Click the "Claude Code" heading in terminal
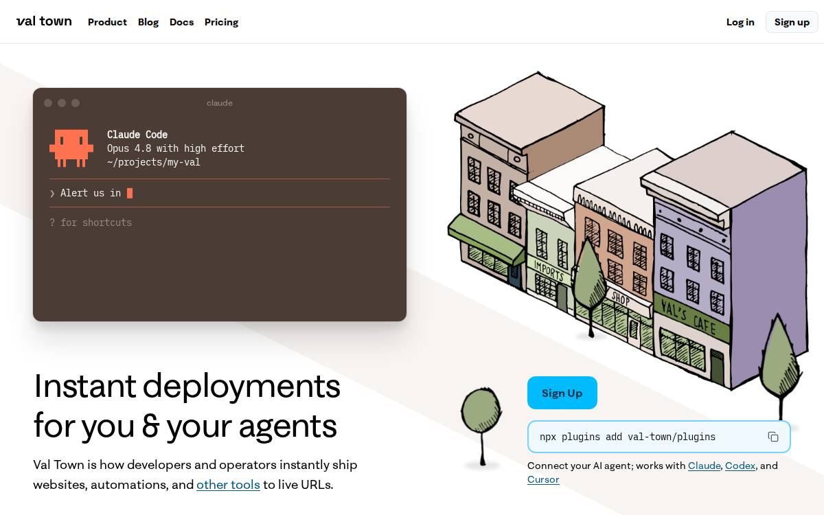The image size is (824, 515). point(137,135)
